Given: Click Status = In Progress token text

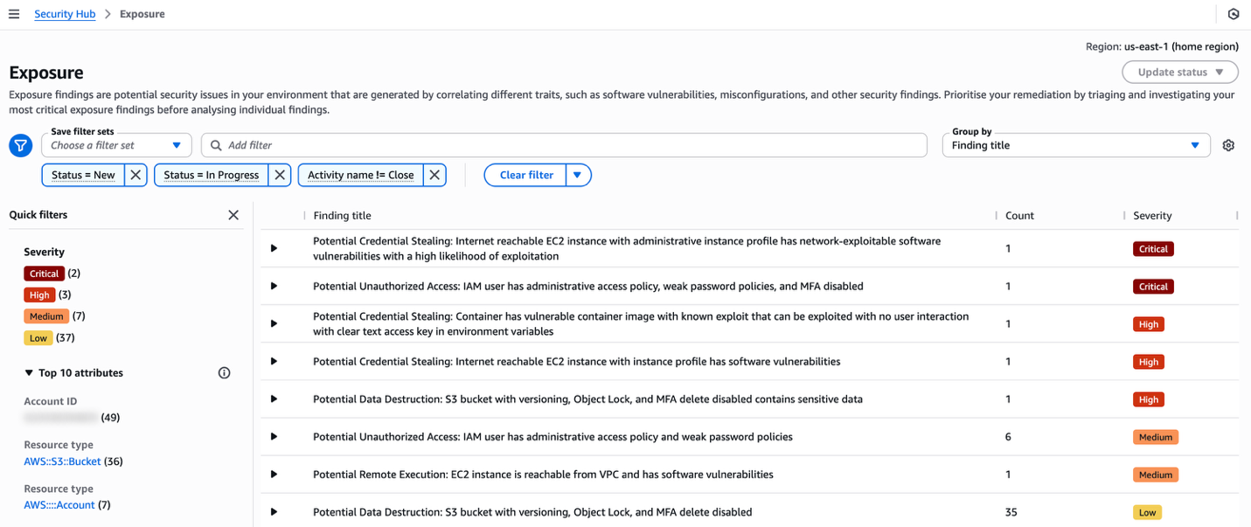Looking at the screenshot, I should pos(212,175).
